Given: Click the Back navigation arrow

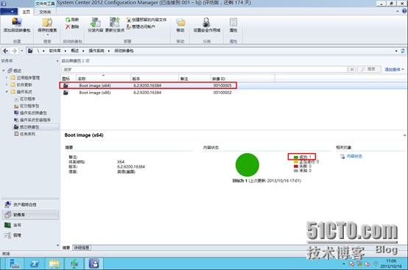Looking at the screenshot, I should [x=5, y=51].
